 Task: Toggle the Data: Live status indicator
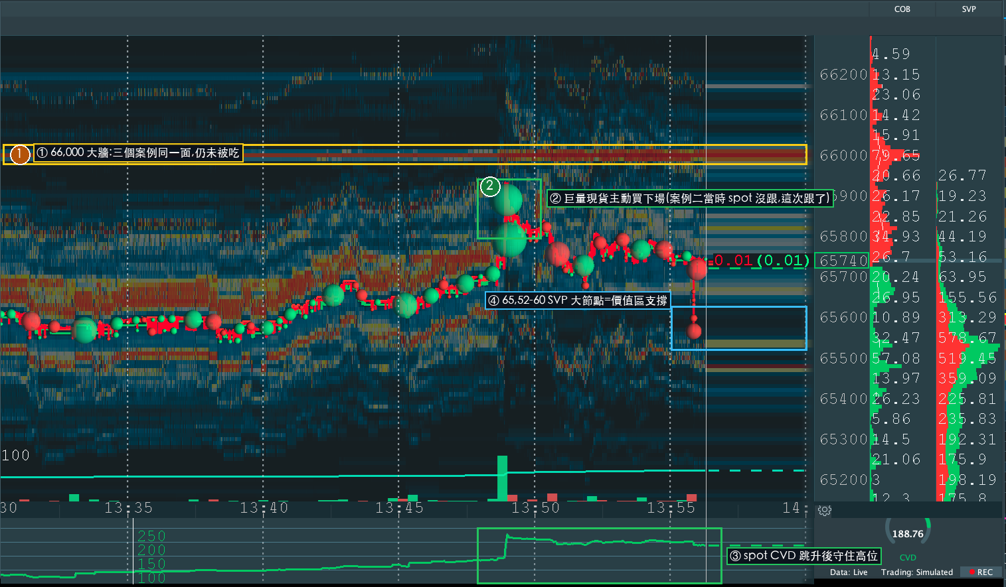click(849, 572)
